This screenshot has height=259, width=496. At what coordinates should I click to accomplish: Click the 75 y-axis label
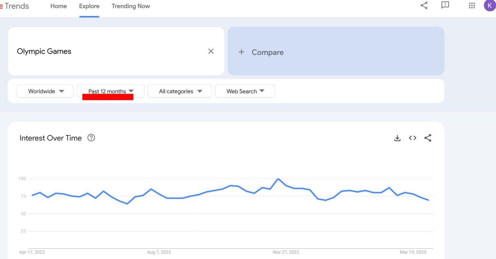point(23,196)
